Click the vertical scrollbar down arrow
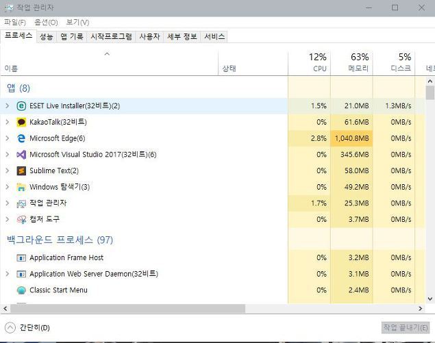This screenshot has height=343, width=435. 430,298
